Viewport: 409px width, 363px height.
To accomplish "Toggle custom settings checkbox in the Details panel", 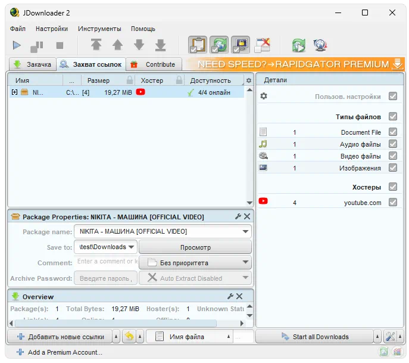I will 392,96.
